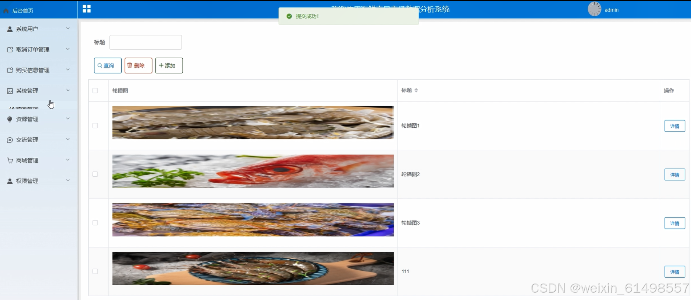The height and width of the screenshot is (300, 691).
Task: Click the 交流管理 chat bubble icon
Action: 10,140
